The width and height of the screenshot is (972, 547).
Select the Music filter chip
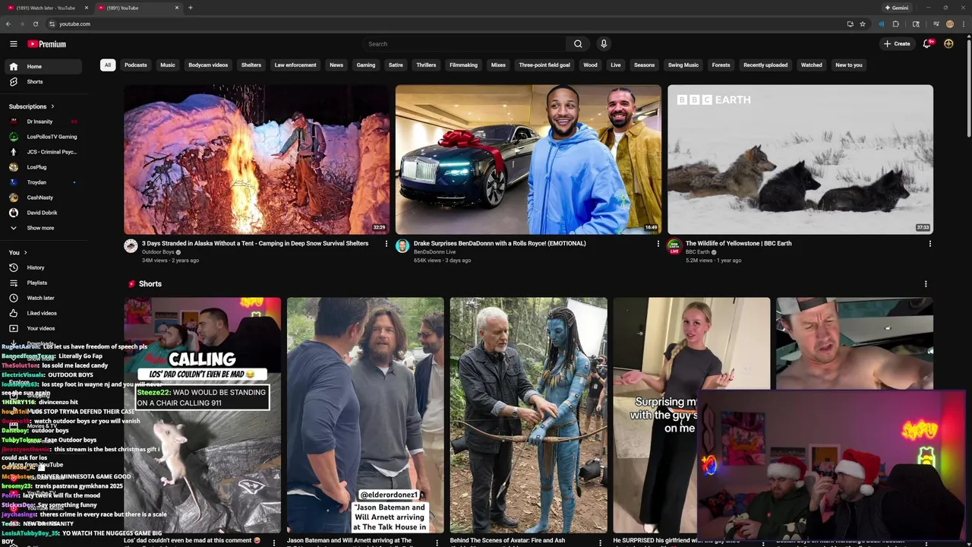point(168,65)
